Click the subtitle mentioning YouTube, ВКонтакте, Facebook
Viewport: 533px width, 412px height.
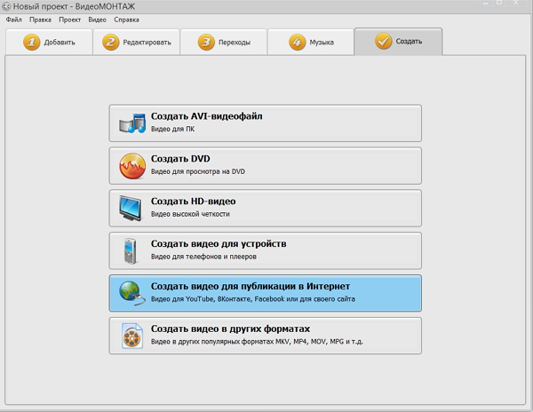point(253,299)
